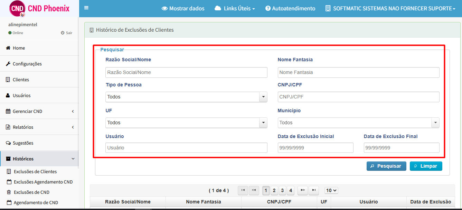Click the UF column header
Viewport: 462px width, 210px height.
point(324,202)
